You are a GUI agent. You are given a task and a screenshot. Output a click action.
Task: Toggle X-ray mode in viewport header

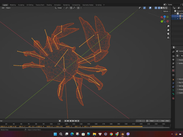(156, 8)
